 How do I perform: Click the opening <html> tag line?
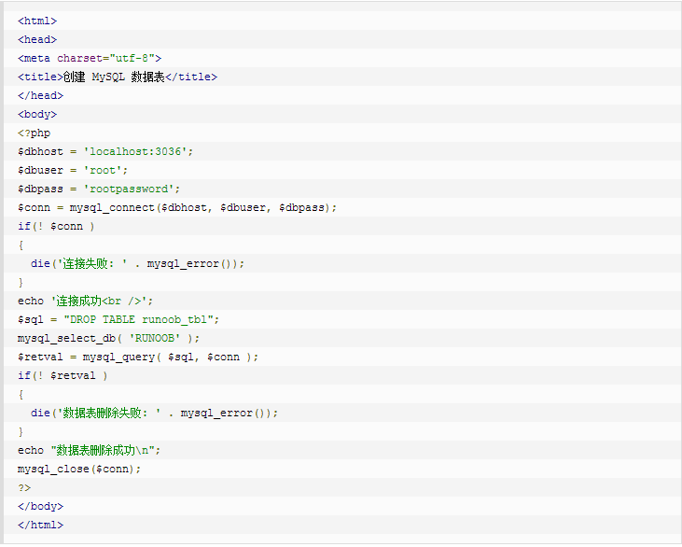pos(37,21)
